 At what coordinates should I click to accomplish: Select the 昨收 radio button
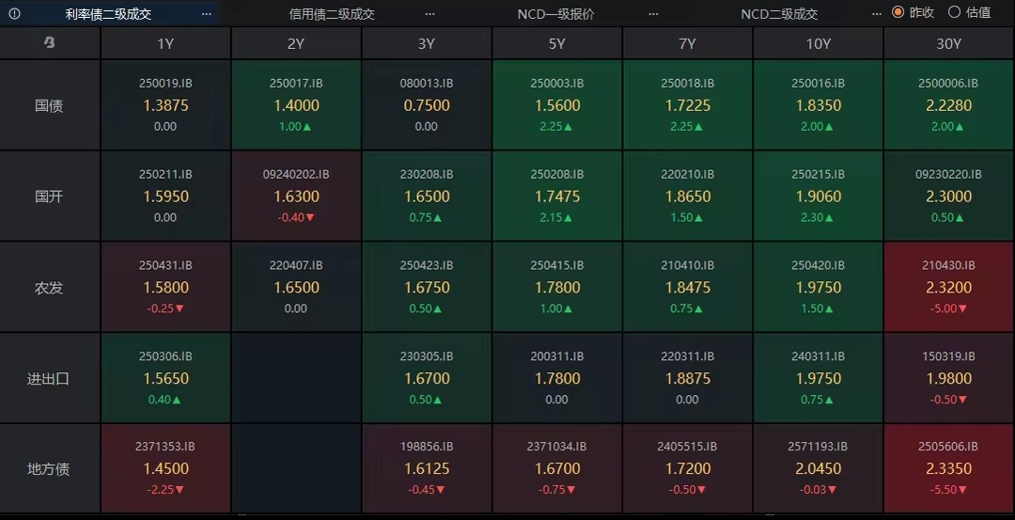898,12
